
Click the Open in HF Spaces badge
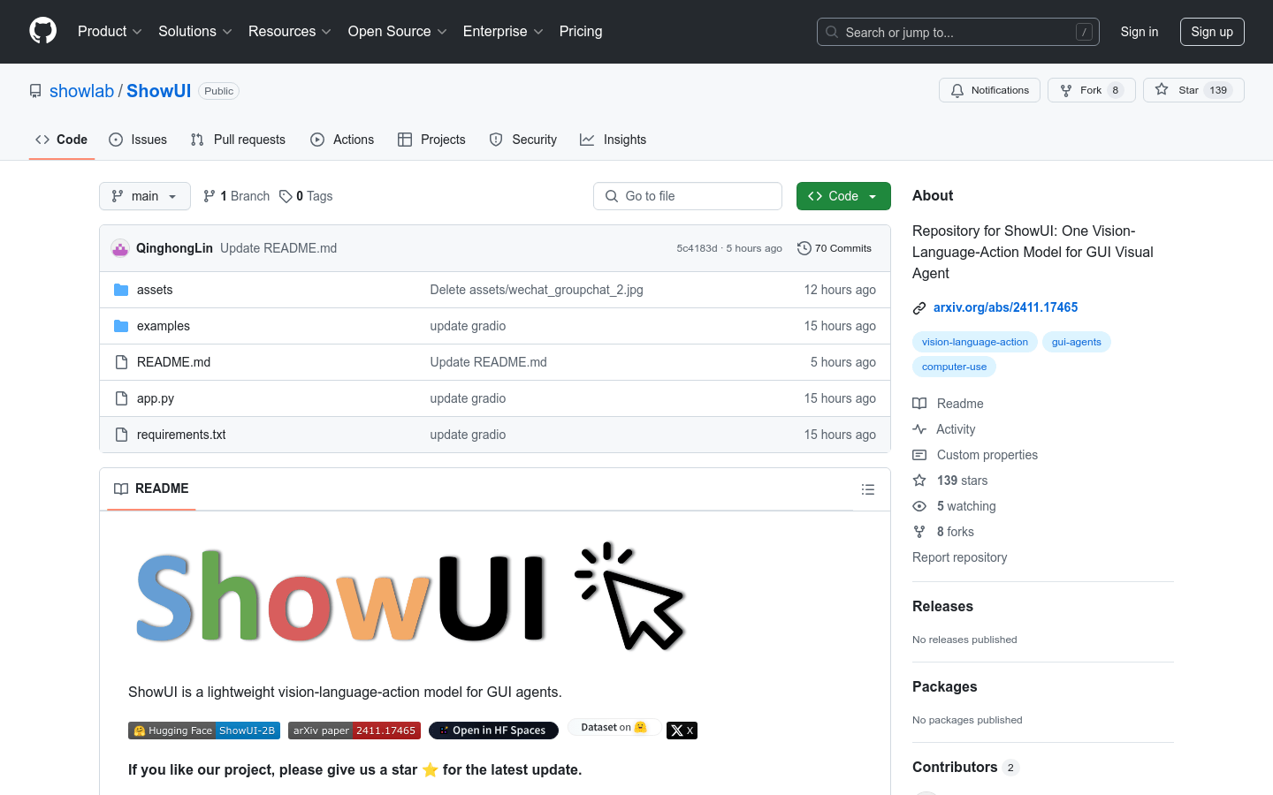point(493,731)
